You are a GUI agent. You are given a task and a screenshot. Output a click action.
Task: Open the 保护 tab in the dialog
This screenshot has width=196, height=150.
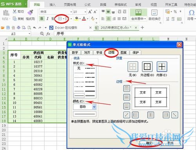click(x=136, y=53)
